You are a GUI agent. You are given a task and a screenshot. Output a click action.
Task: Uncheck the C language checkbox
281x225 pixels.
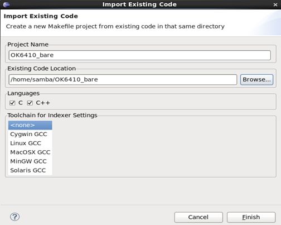tap(12, 103)
